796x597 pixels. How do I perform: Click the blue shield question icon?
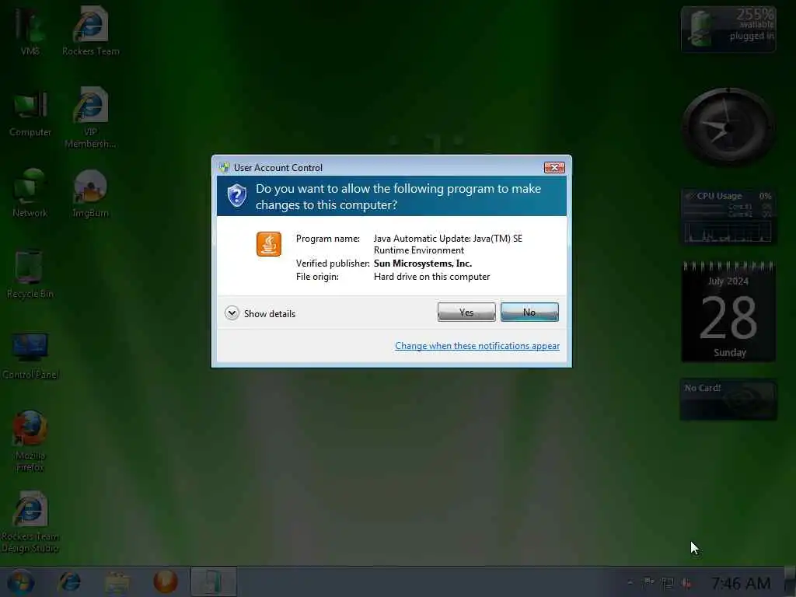[x=237, y=195]
